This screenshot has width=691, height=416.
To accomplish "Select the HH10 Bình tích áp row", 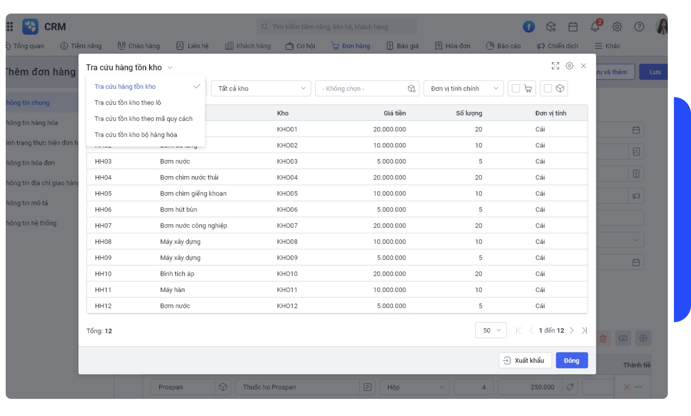I will 337,274.
